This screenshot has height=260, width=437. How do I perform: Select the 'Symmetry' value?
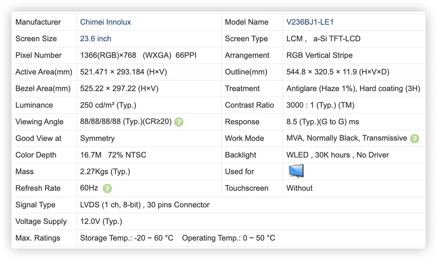pyautogui.click(x=97, y=138)
